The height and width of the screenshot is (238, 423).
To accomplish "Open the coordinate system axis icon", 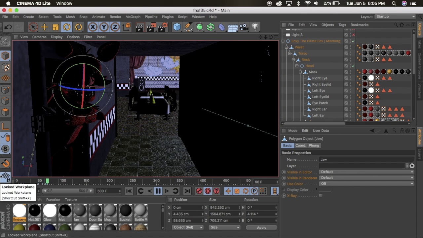I will coord(127,27).
